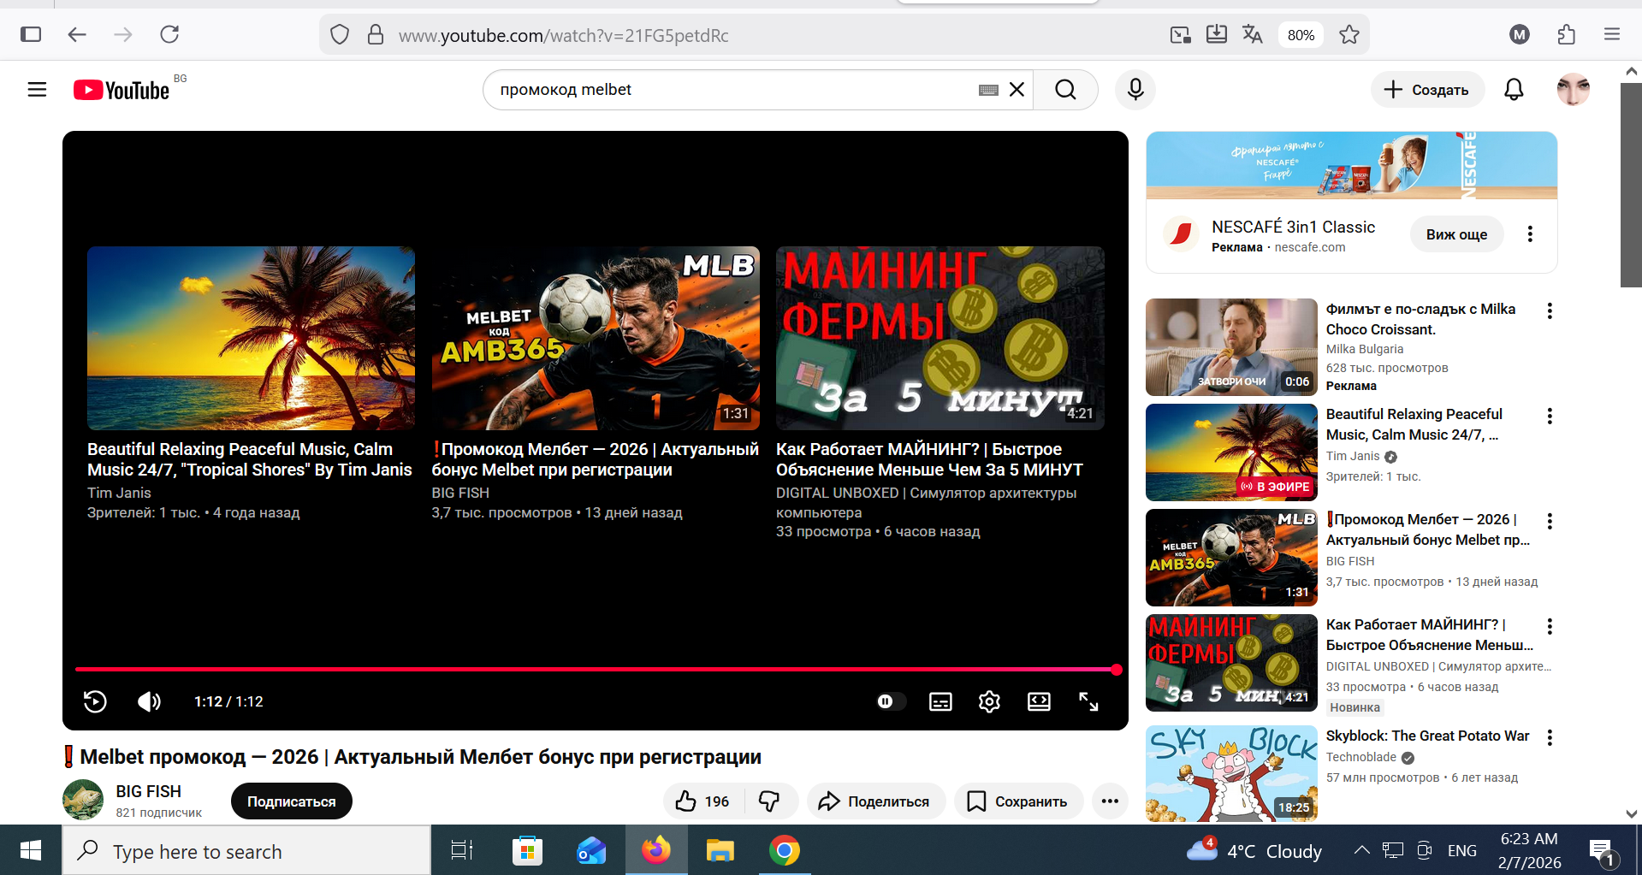1642x875 pixels.
Task: Open the YouTube guide hamburger menu
Action: [37, 90]
